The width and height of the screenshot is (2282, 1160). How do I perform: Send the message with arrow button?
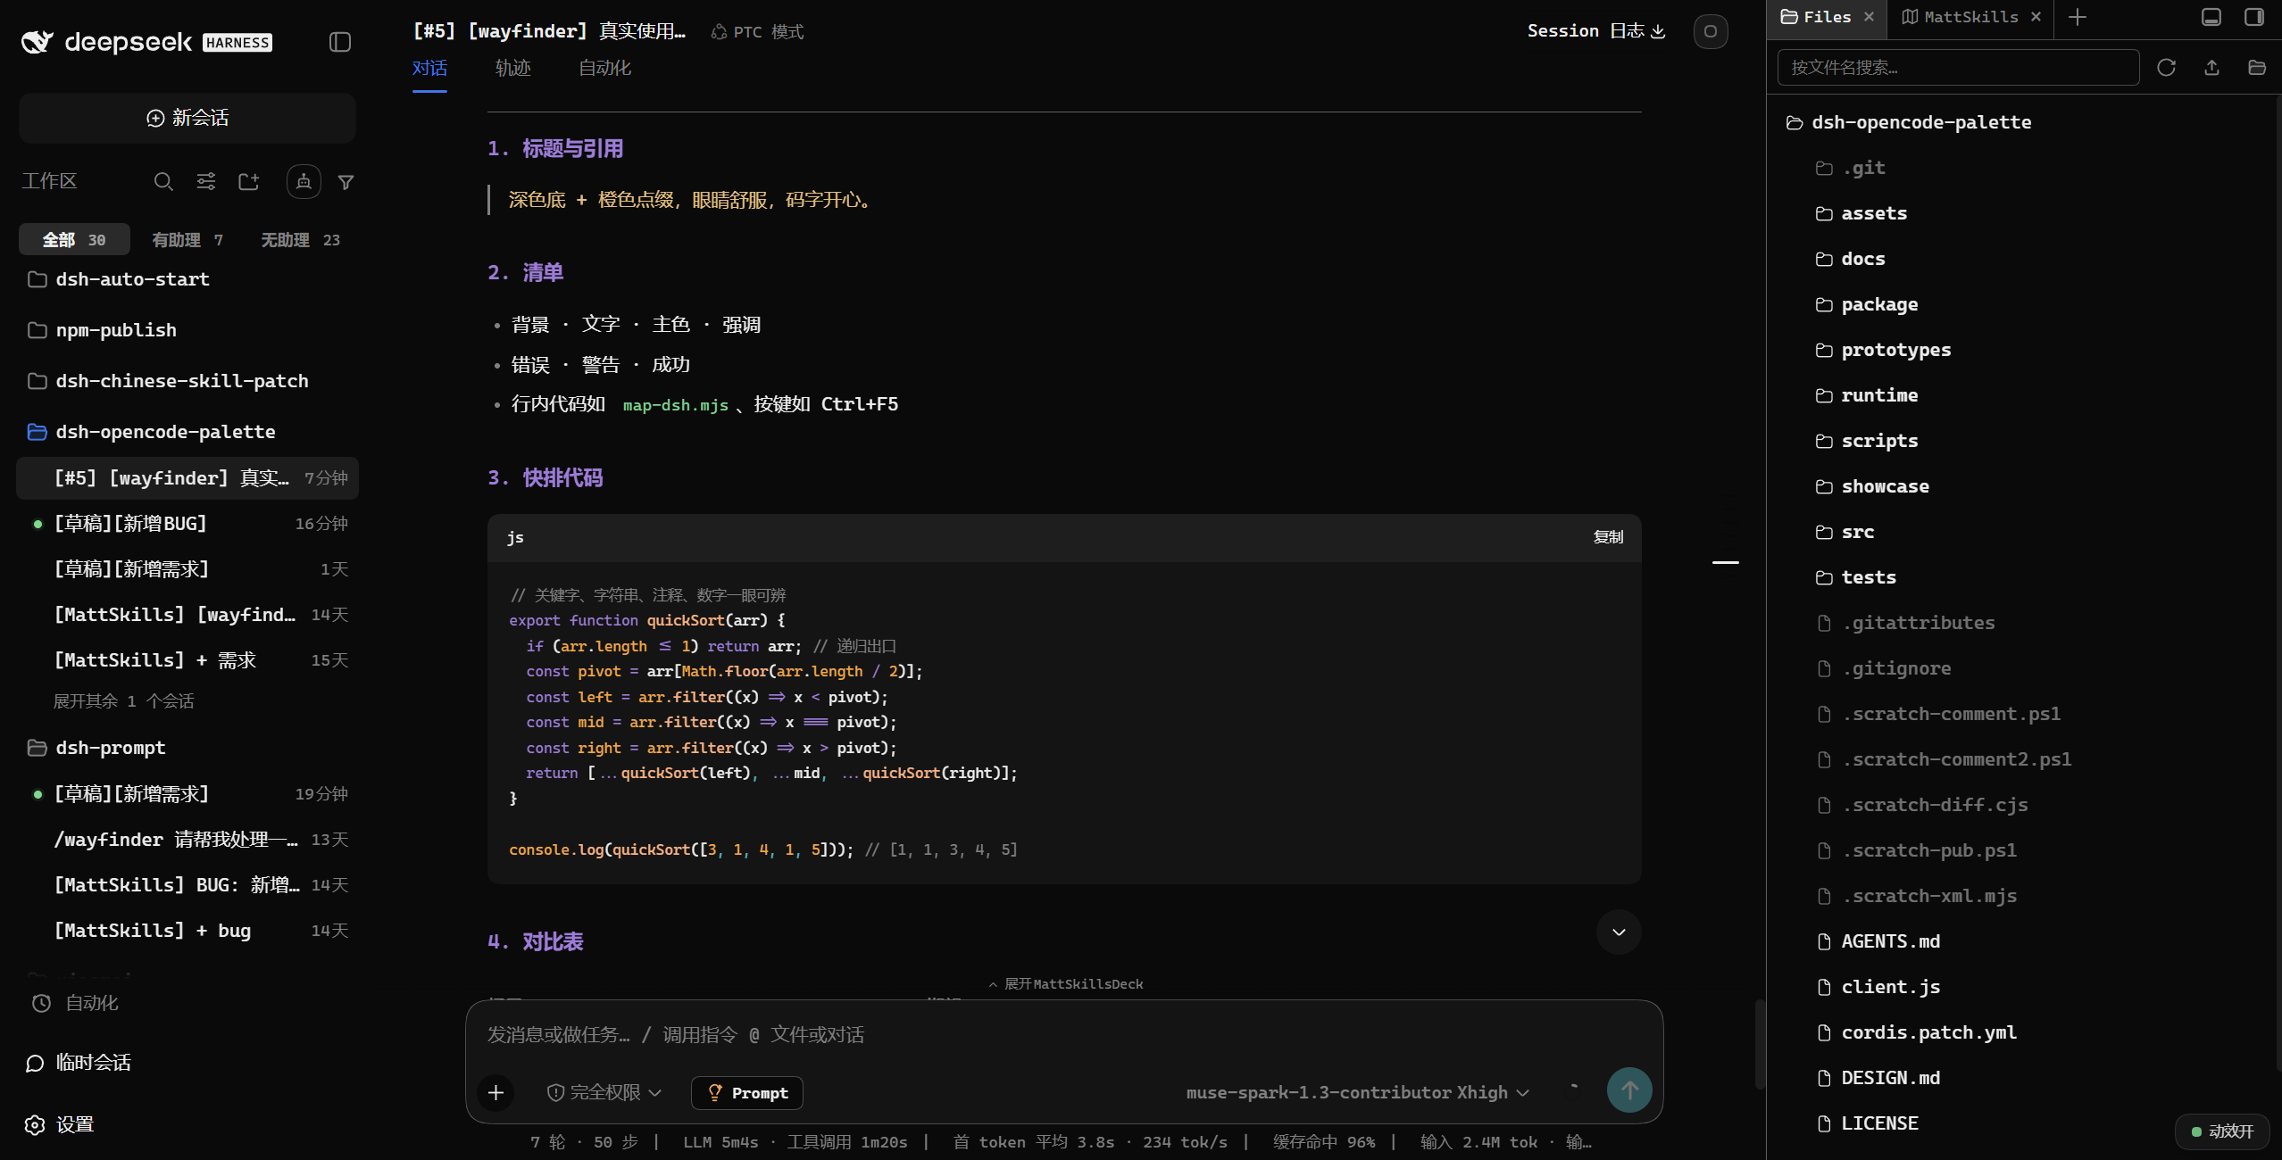[1629, 1090]
